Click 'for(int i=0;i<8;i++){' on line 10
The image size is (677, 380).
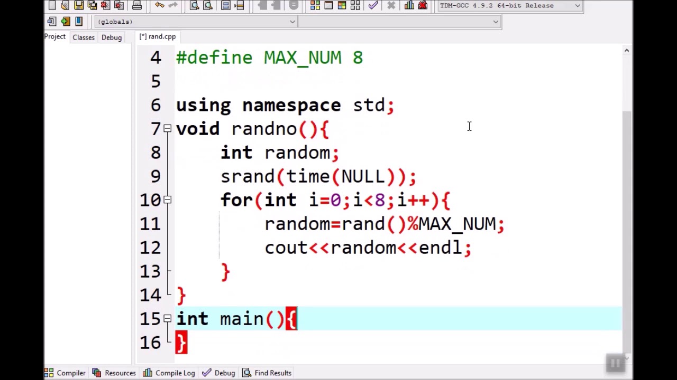click(x=335, y=200)
